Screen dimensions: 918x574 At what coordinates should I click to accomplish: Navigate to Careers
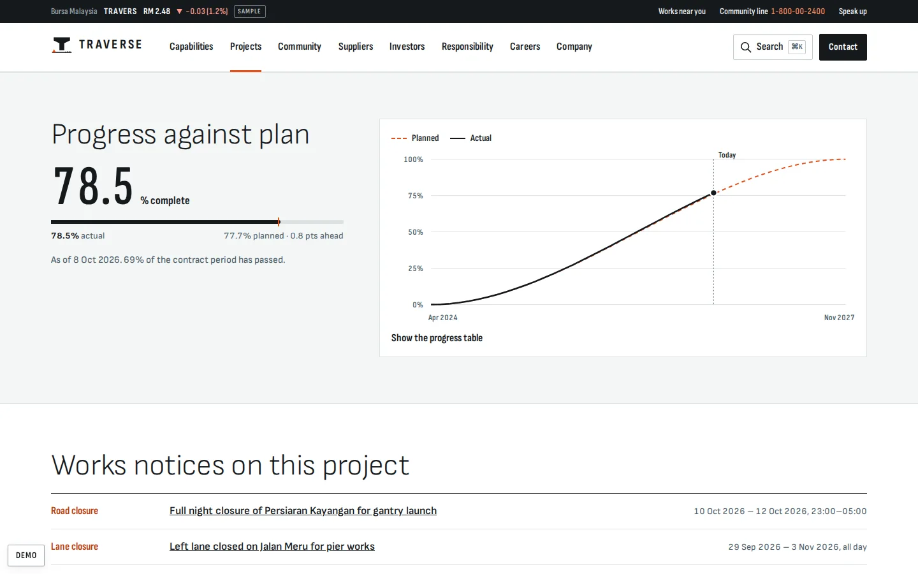pyautogui.click(x=525, y=47)
